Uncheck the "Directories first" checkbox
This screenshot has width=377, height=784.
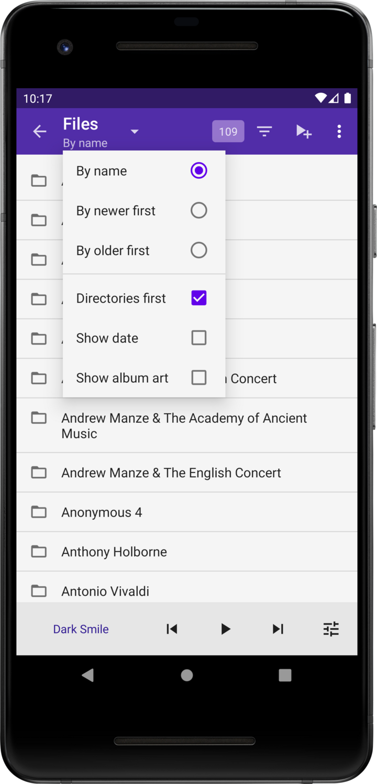tap(198, 298)
